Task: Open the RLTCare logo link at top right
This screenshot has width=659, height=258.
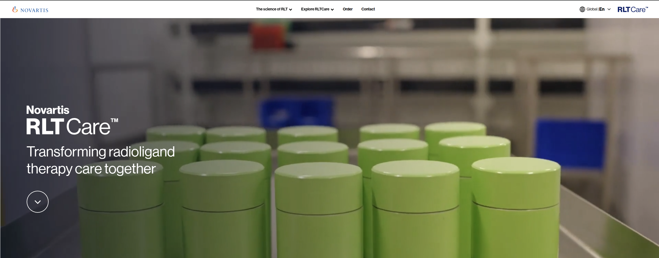Action: tap(633, 9)
